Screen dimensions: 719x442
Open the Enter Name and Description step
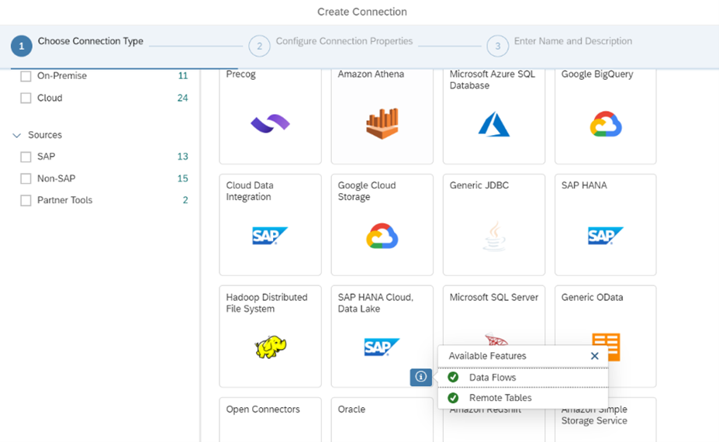click(x=498, y=46)
